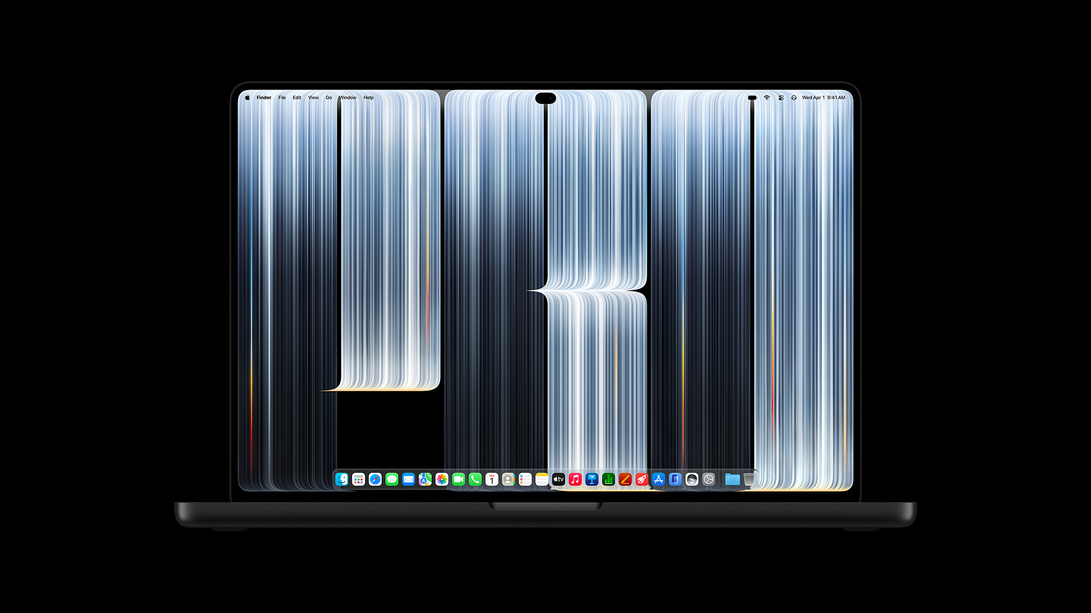The image size is (1091, 613).
Task: Open the Music app
Action: click(575, 479)
